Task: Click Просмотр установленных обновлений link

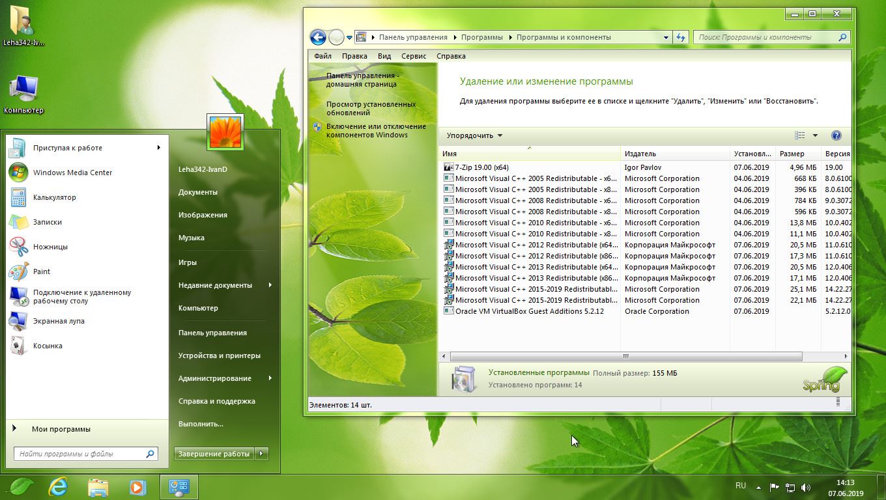Action: pyautogui.click(x=371, y=108)
